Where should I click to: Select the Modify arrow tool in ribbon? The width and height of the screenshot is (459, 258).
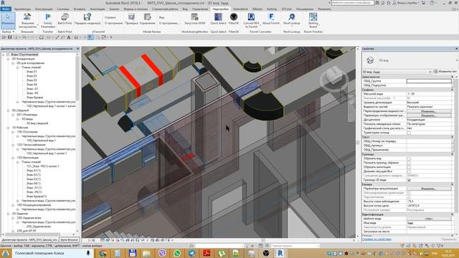click(8, 20)
